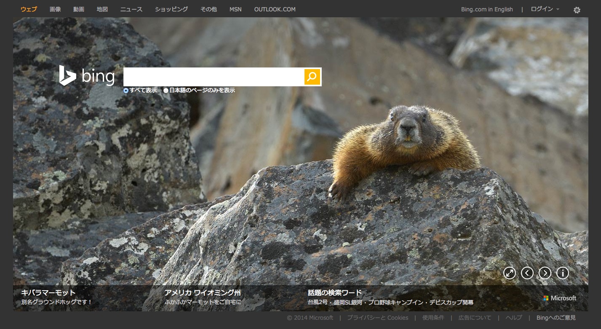Click the Bing.com in English link
The width and height of the screenshot is (601, 329).
pyautogui.click(x=487, y=9)
